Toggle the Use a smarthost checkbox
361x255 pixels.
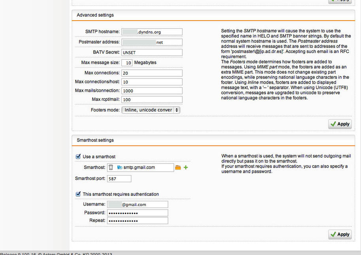[x=78, y=157]
